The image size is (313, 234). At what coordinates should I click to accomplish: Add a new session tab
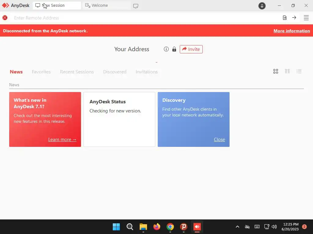click(136, 6)
